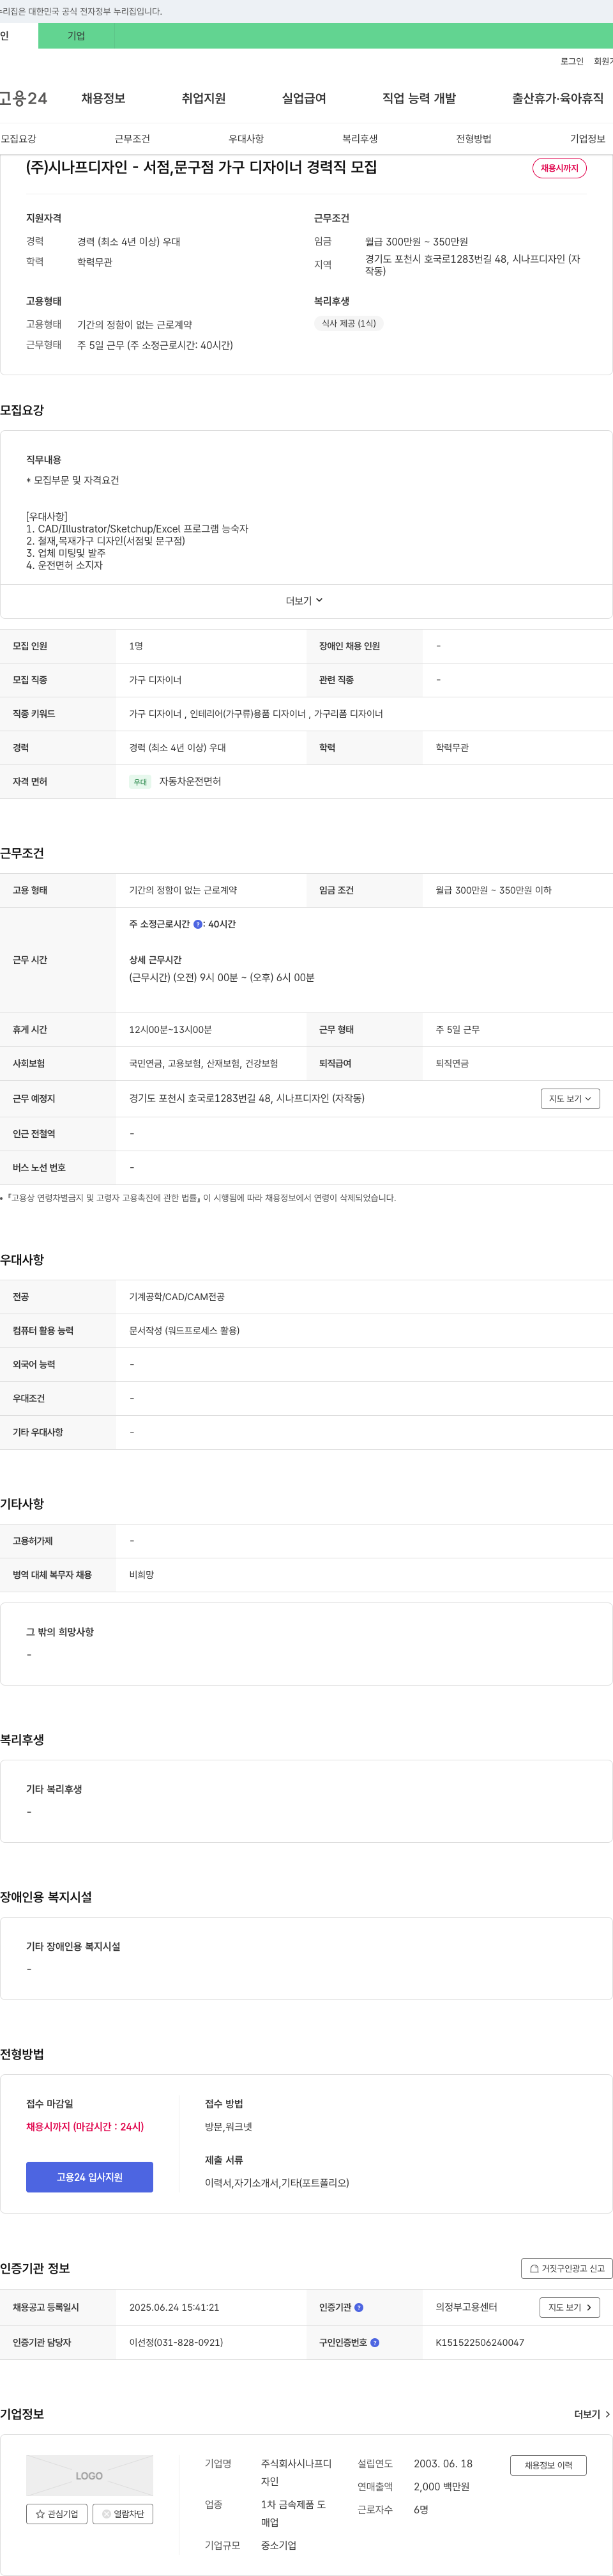This screenshot has width=613, height=2576.
Task: Expand job description with 더보기
Action: click(x=305, y=601)
